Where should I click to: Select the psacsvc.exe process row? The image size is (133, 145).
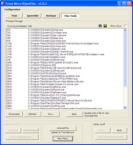click(x=65, y=98)
